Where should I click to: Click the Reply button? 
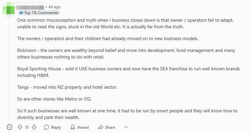coord(52,127)
